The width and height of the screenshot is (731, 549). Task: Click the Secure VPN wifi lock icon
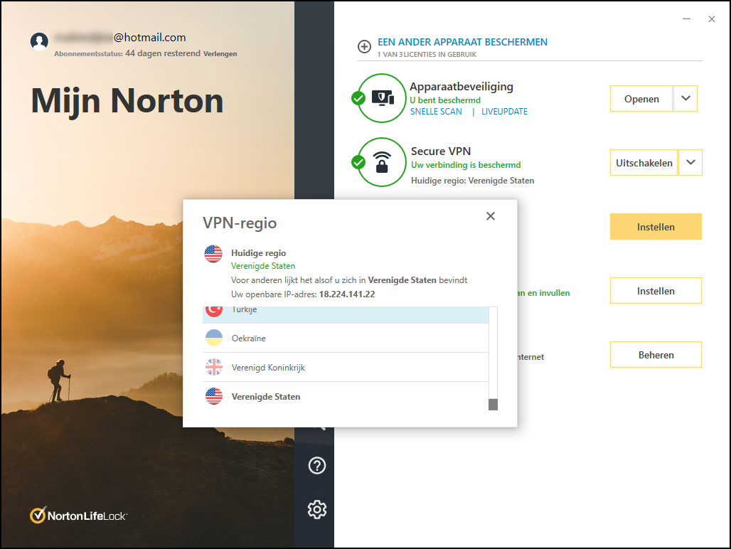tap(382, 162)
